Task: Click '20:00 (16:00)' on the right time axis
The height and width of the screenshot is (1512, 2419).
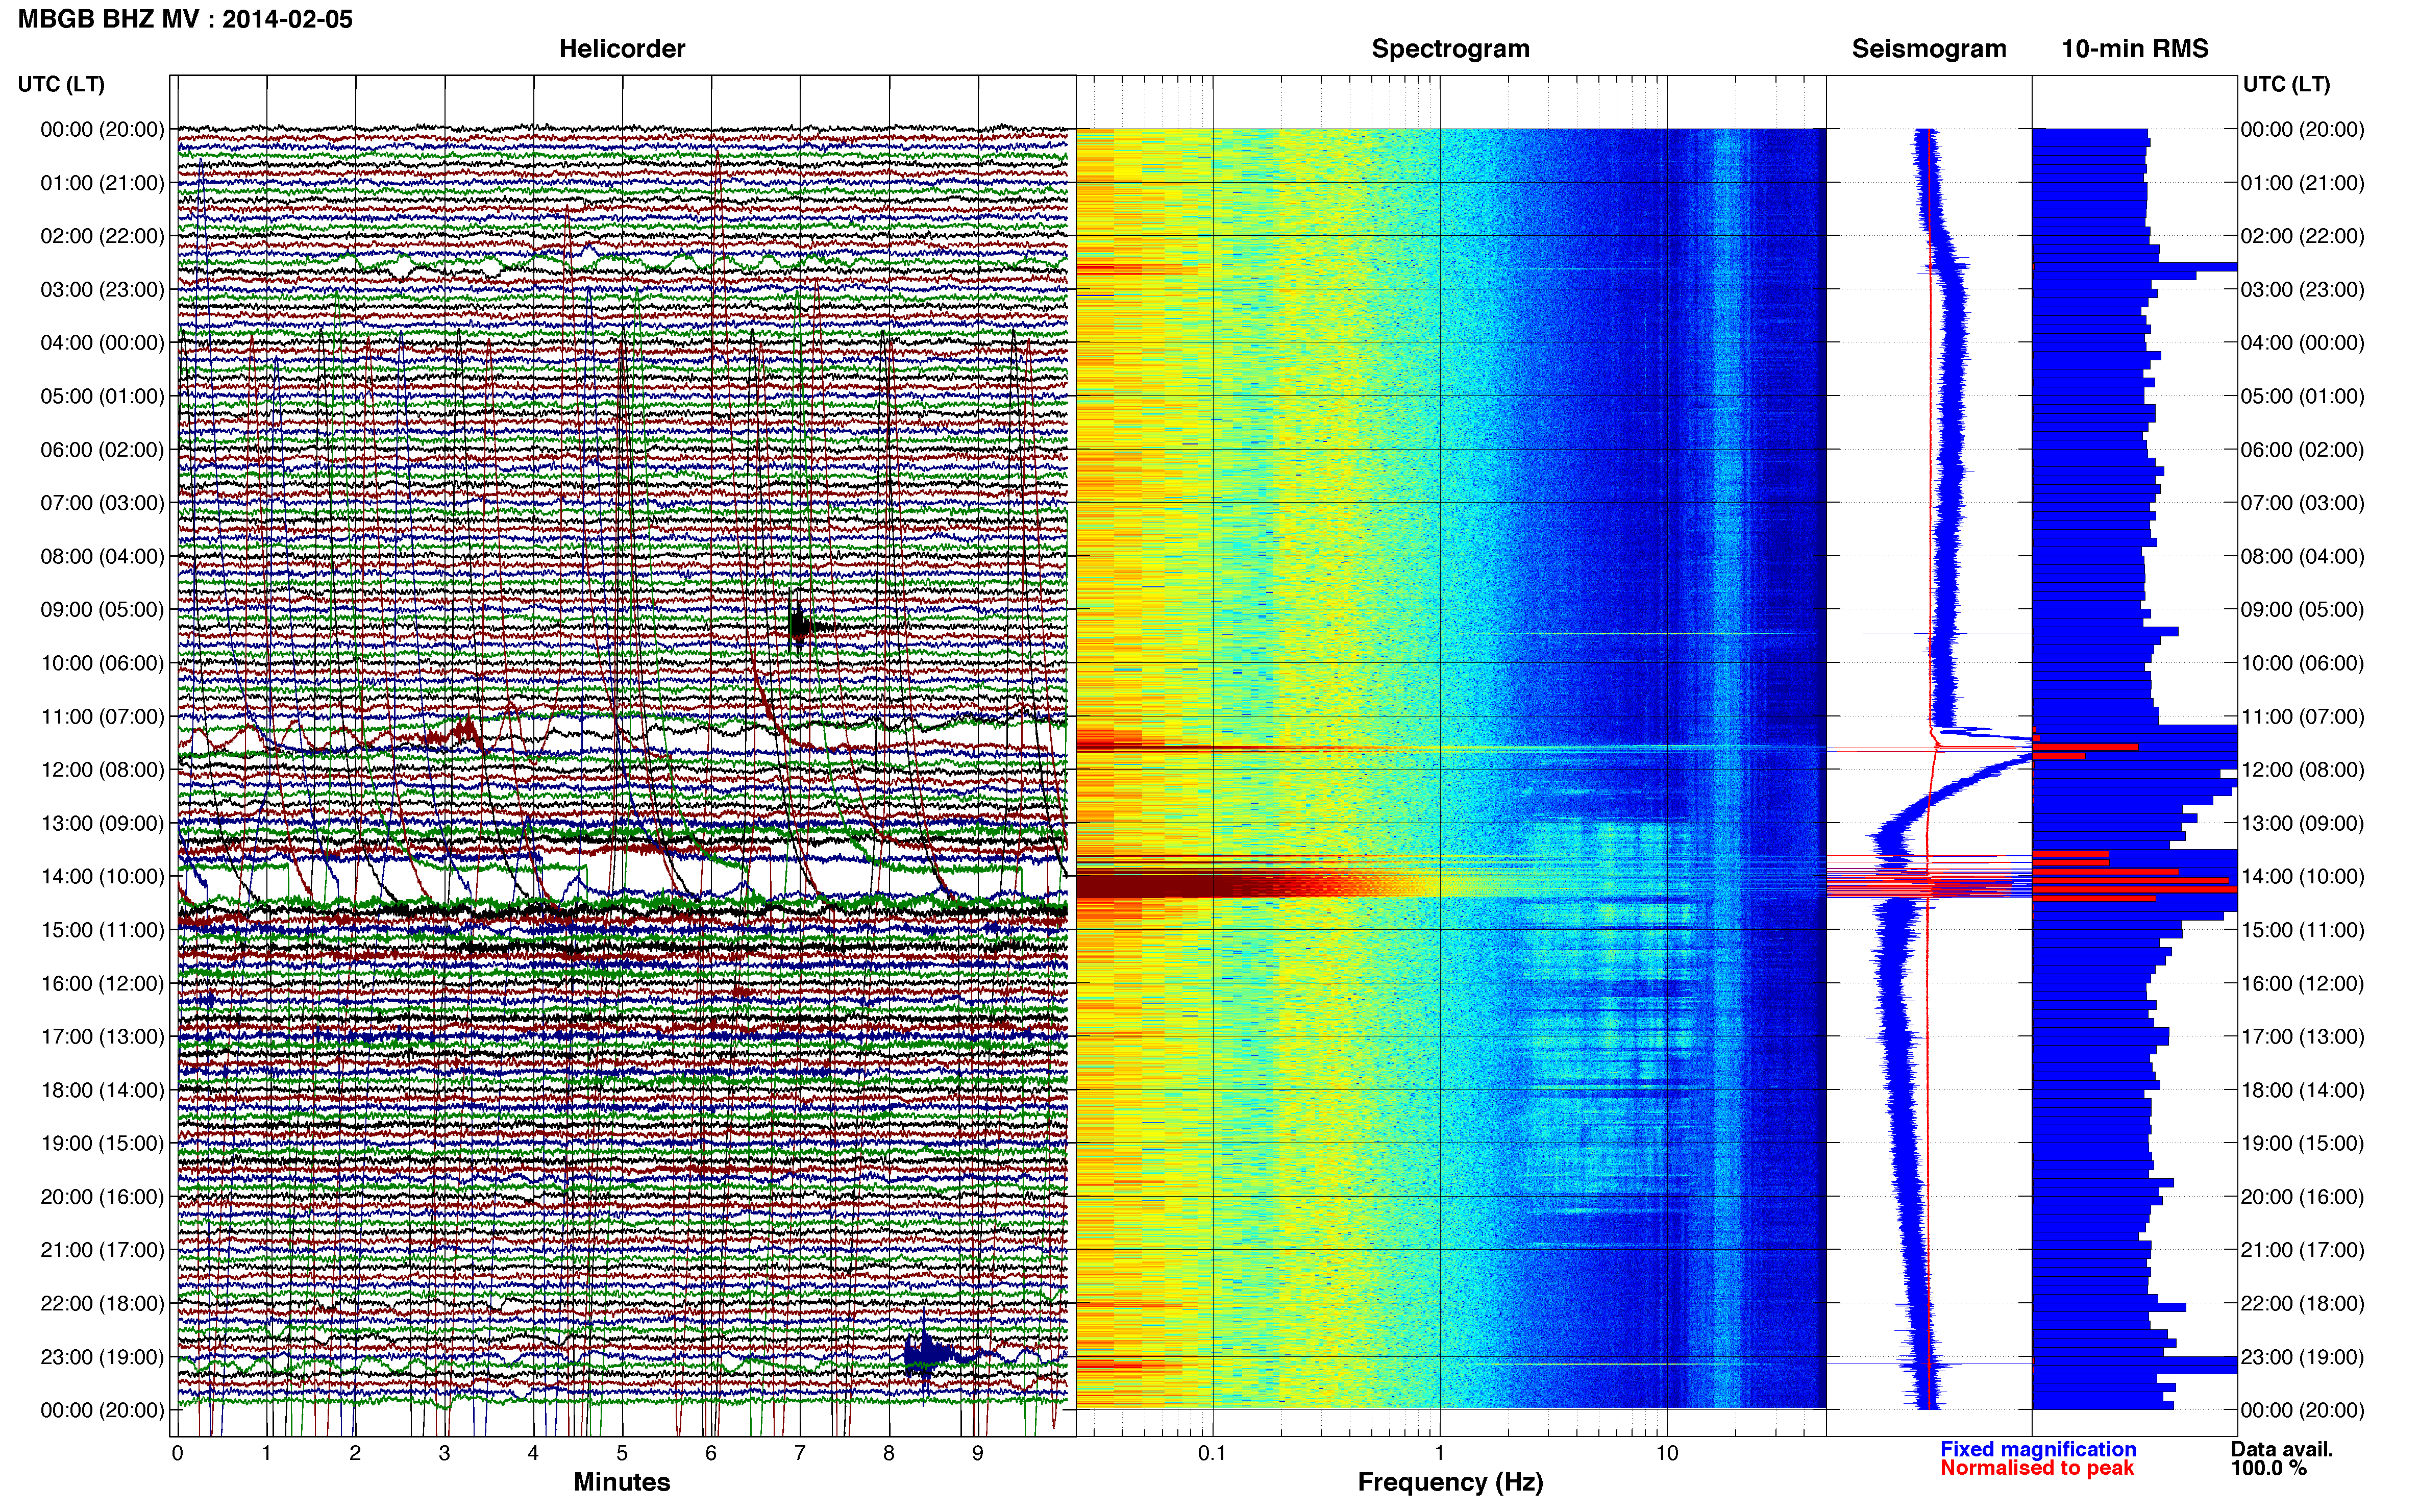Action: pyautogui.click(x=2302, y=1197)
